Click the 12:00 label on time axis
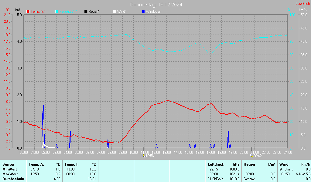The width and height of the screenshot is (311, 182). point(155,152)
